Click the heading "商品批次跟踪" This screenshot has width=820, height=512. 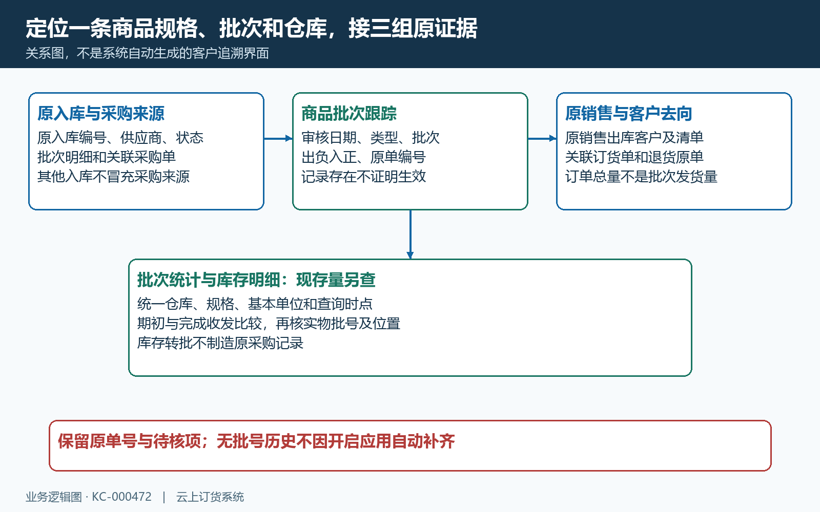(x=349, y=113)
